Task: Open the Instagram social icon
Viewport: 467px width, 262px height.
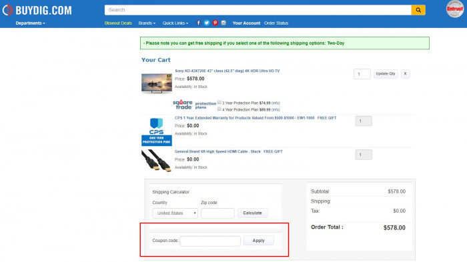Action: pos(223,23)
